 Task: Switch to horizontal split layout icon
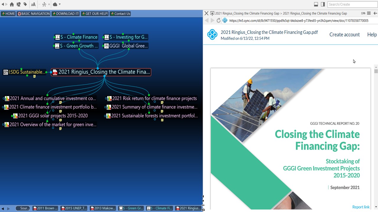click(x=316, y=4)
